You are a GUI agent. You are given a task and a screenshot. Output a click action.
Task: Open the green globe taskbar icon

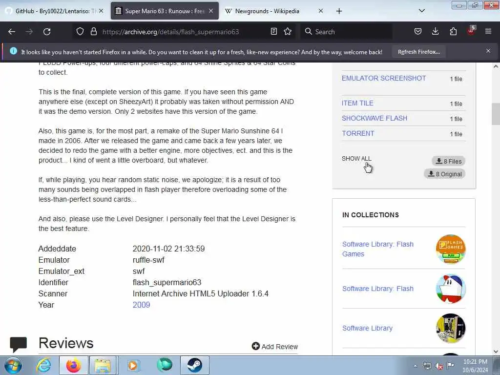tap(165, 365)
